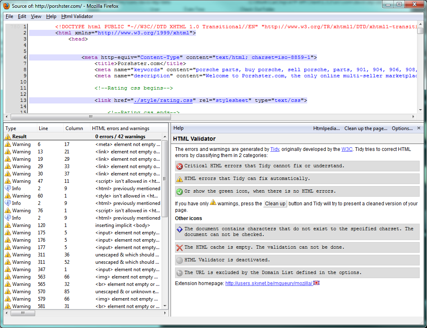Close the Help panel
The image size is (427, 328).
418,128
